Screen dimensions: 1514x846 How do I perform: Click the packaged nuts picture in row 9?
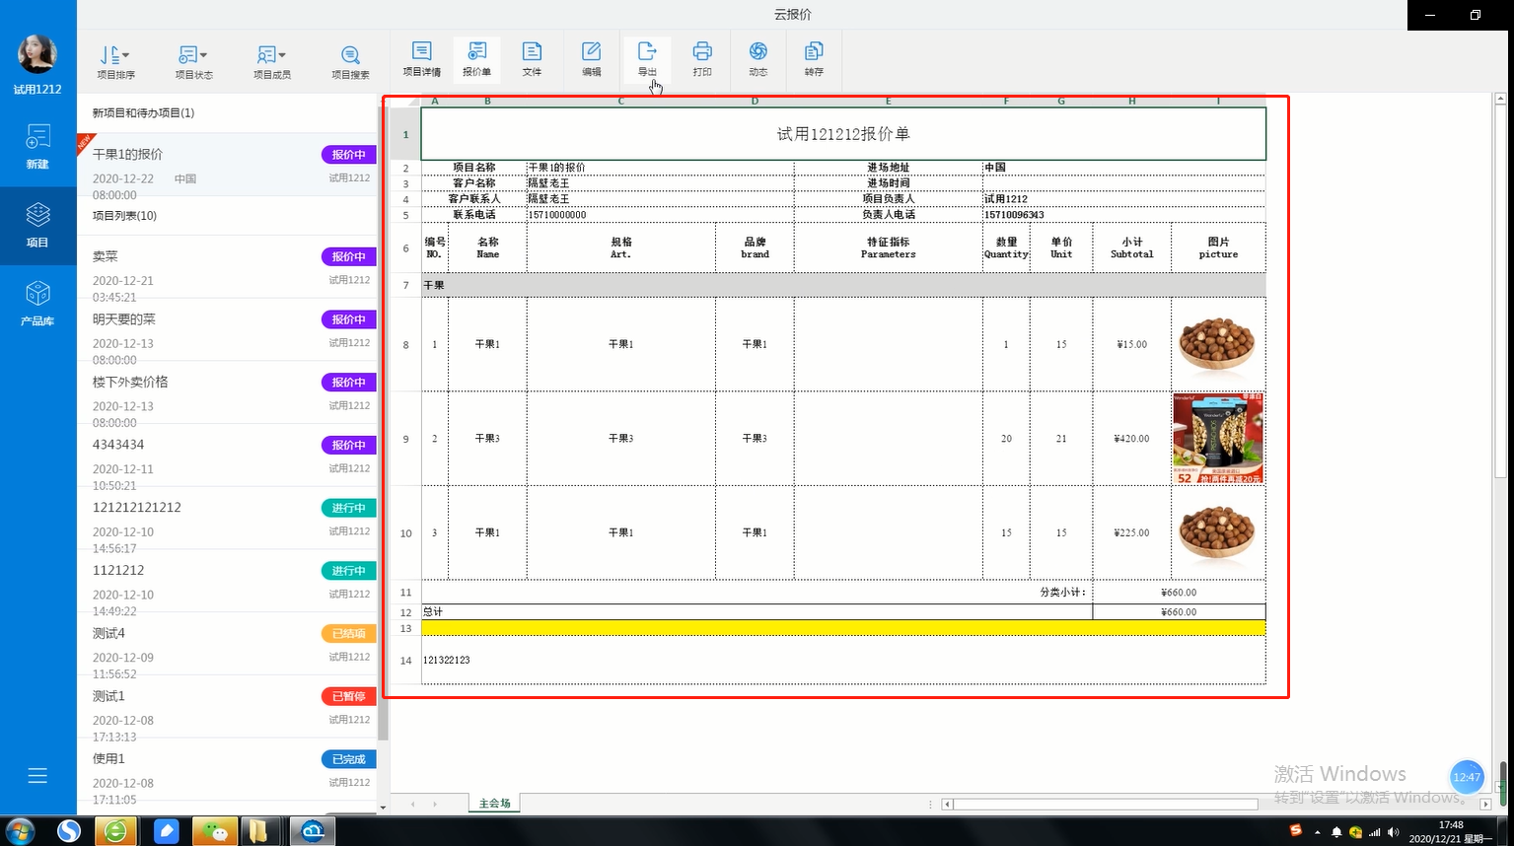pyautogui.click(x=1218, y=439)
